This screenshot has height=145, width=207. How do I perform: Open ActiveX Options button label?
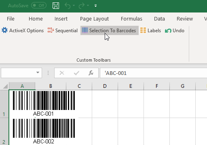pyautogui.click(x=26, y=31)
